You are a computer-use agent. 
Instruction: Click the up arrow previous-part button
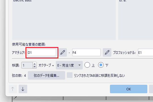tap(12, 89)
